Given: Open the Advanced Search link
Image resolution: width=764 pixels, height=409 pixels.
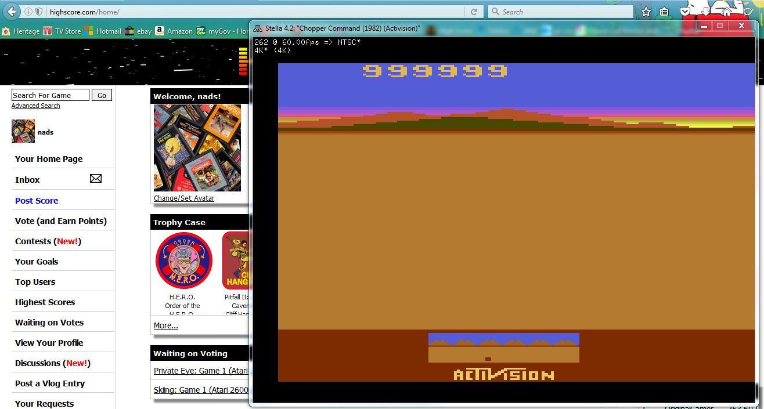Looking at the screenshot, I should tap(36, 106).
